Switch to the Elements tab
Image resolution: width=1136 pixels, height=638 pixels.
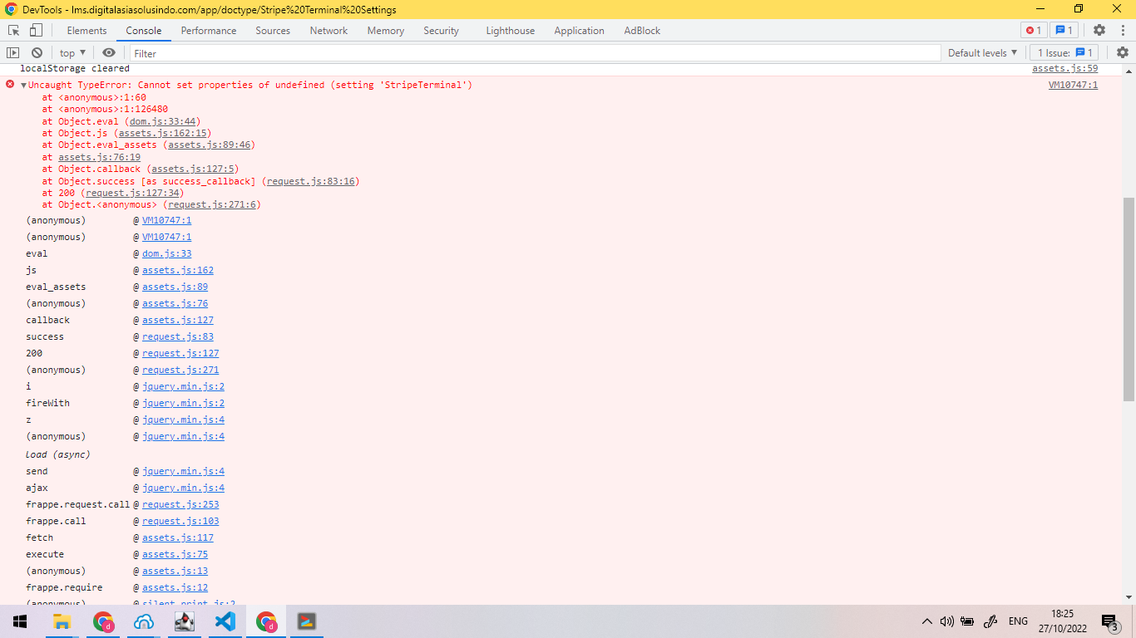point(86,31)
